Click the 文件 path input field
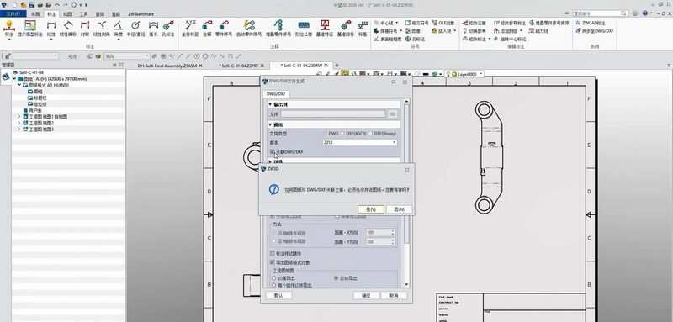 coord(332,114)
